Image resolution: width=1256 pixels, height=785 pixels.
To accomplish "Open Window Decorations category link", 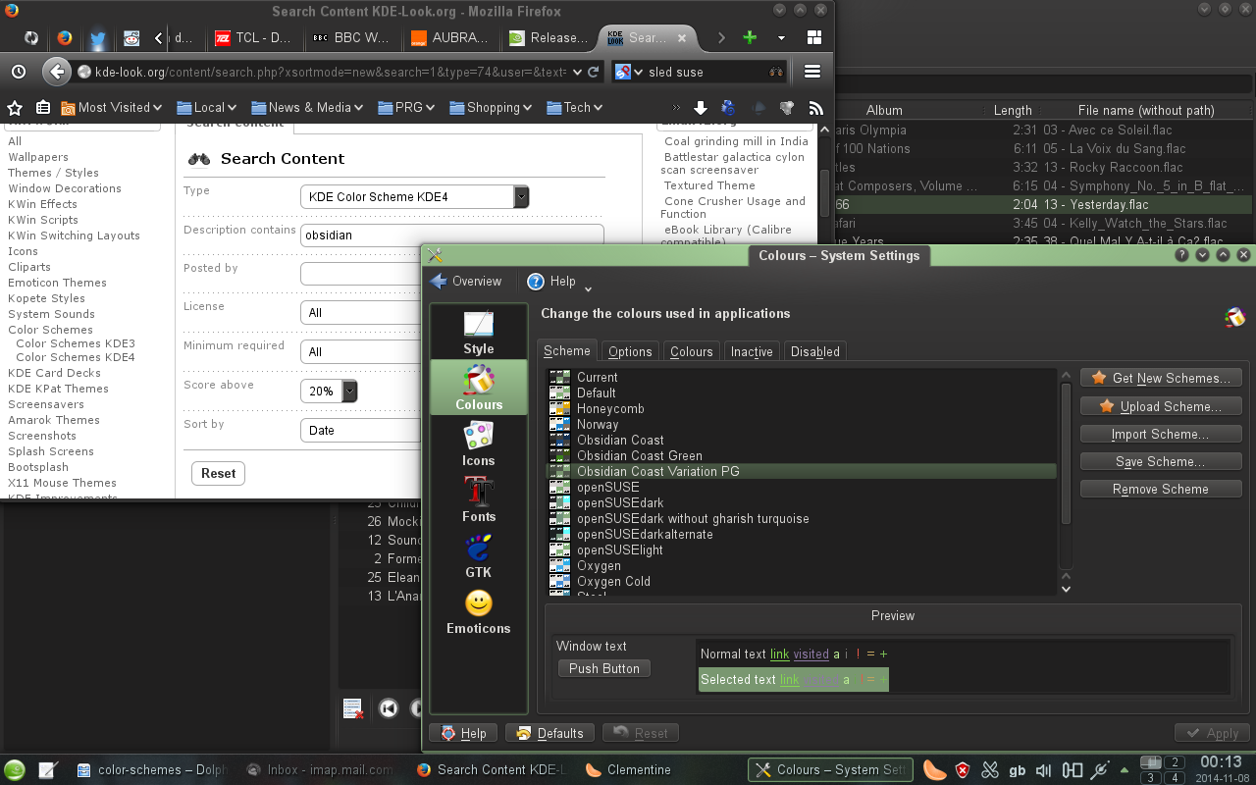I will pyautogui.click(x=65, y=188).
